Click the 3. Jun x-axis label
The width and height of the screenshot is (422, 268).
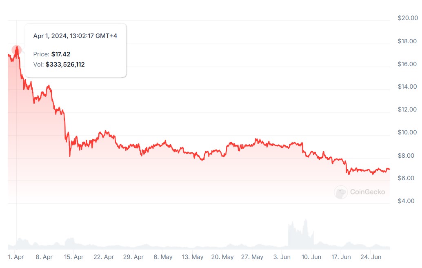coord(282,257)
